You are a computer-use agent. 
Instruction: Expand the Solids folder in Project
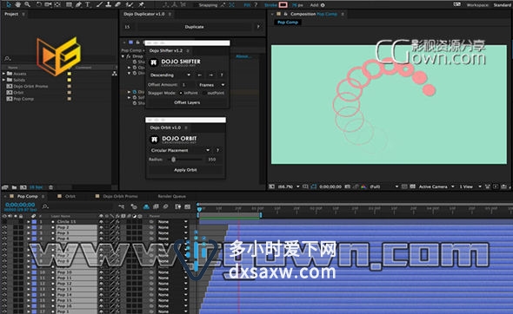click(4, 80)
